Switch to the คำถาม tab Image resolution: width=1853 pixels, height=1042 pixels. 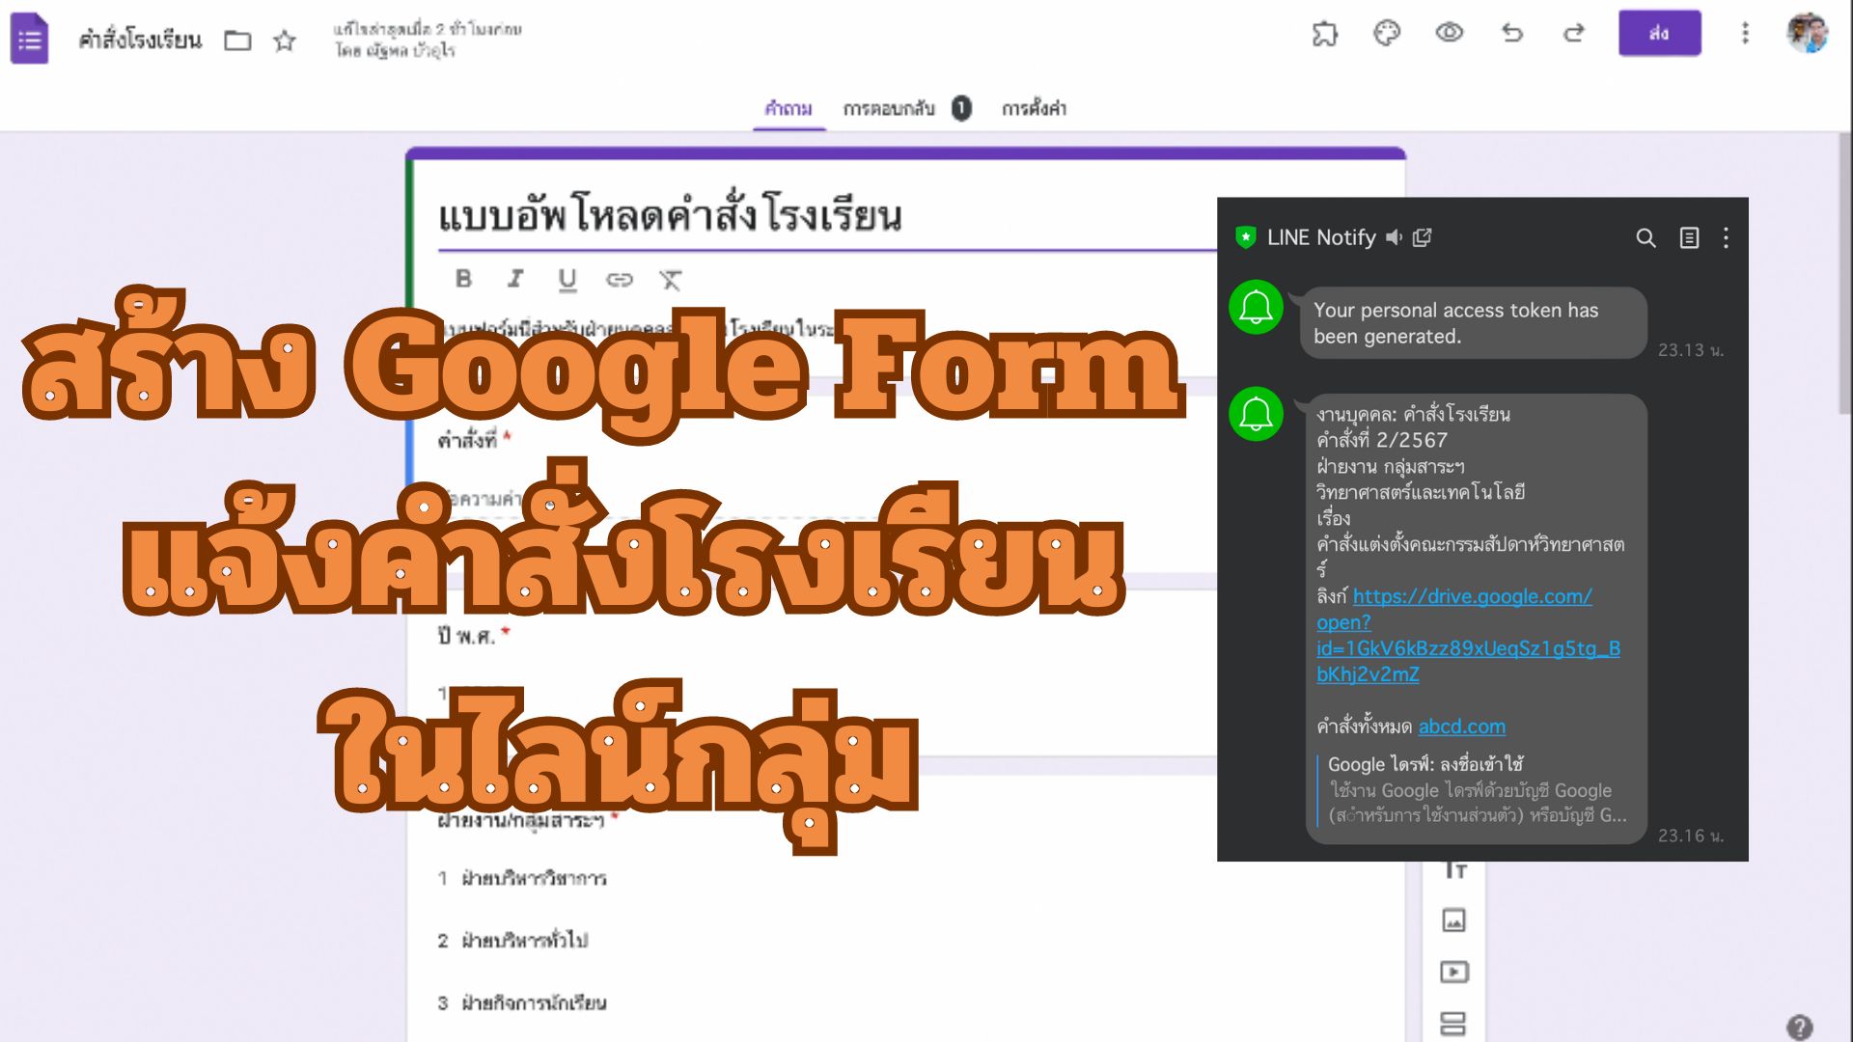(x=788, y=109)
